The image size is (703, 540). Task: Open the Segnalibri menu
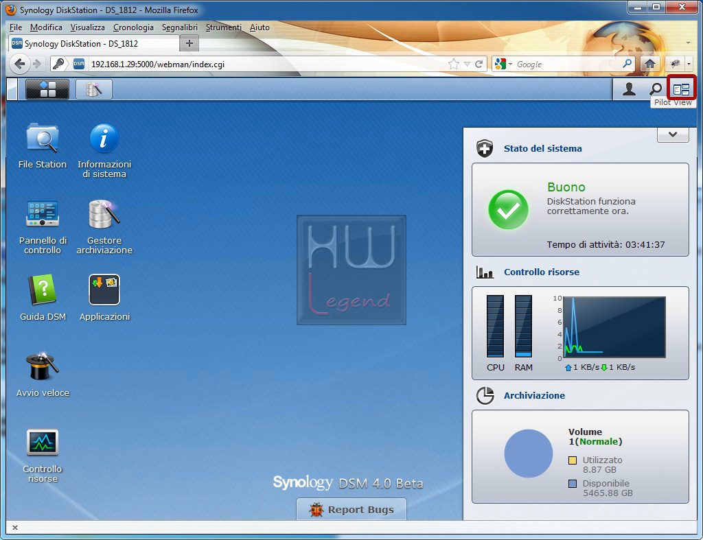tap(180, 27)
